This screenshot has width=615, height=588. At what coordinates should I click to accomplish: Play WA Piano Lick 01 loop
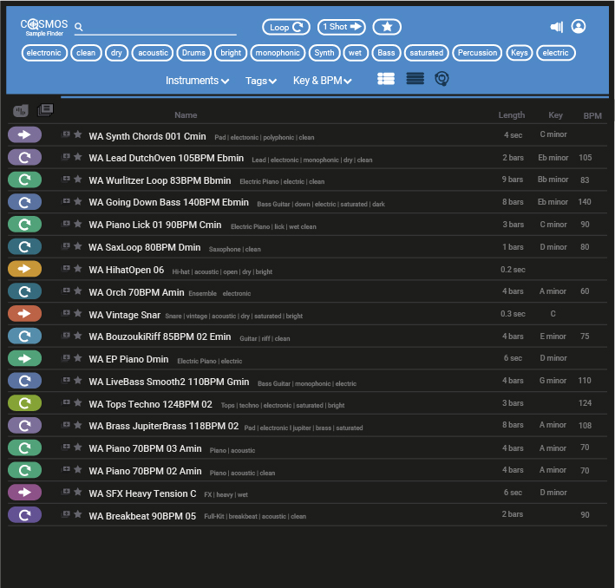click(24, 225)
